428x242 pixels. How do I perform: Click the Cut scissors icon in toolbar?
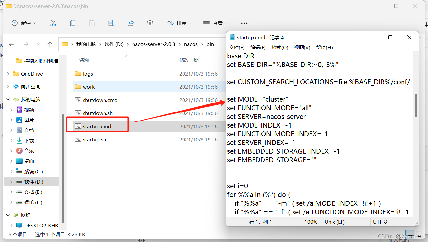(x=53, y=23)
